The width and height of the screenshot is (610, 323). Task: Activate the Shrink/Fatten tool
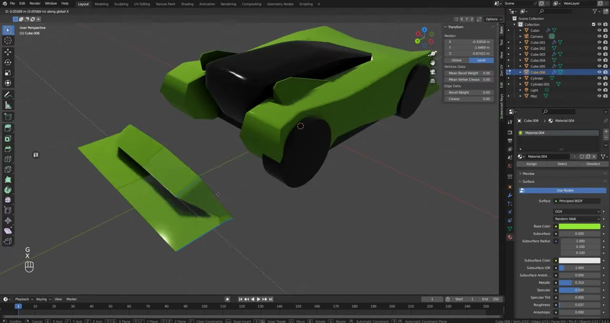click(x=8, y=221)
